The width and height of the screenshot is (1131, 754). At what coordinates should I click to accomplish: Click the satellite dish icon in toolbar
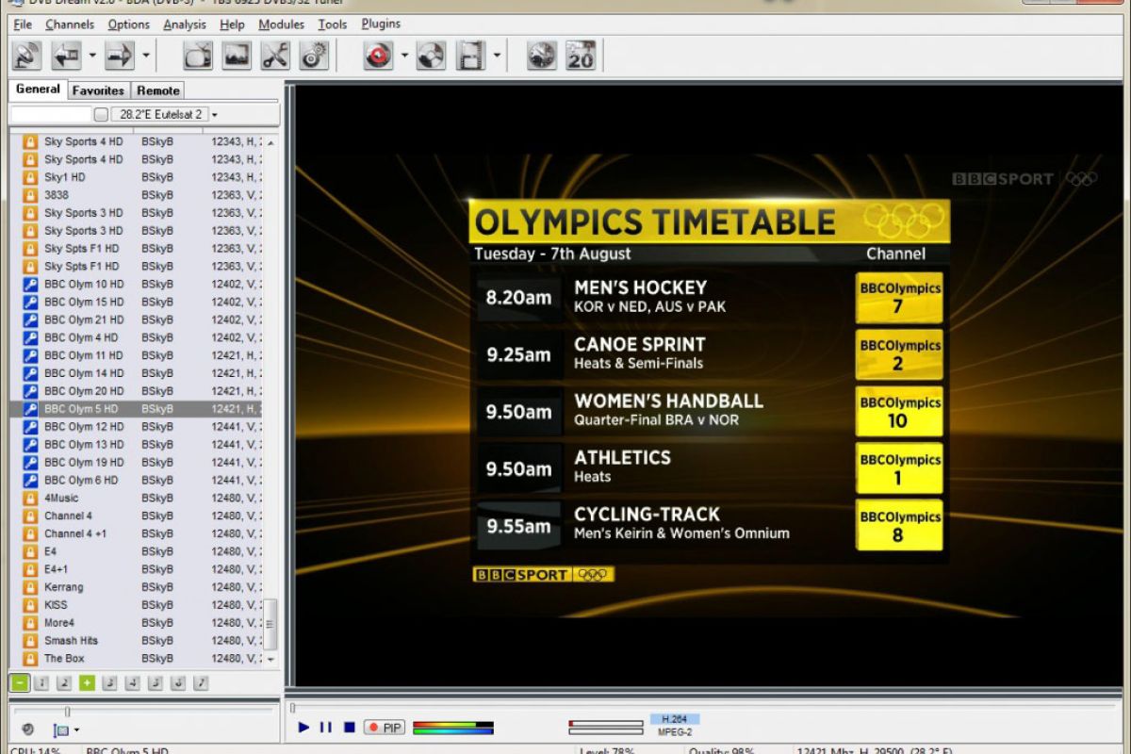[27, 57]
